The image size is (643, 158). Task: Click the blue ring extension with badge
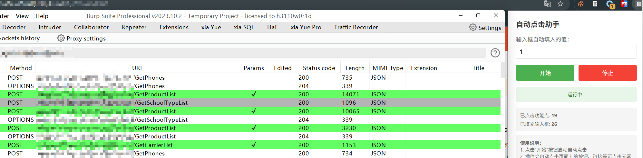610,4
